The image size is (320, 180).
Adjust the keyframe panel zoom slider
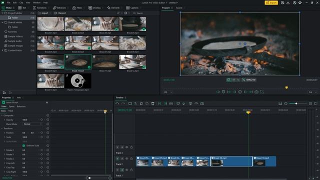[x=89, y=178]
